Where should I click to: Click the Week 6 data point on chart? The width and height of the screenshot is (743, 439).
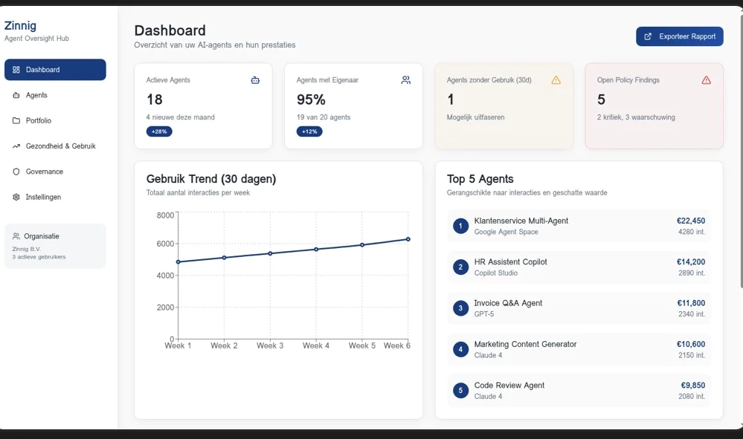click(408, 239)
